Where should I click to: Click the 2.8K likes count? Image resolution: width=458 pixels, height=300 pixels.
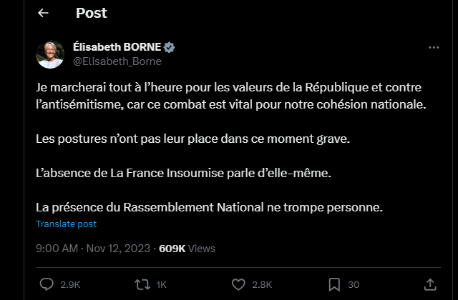(x=262, y=284)
